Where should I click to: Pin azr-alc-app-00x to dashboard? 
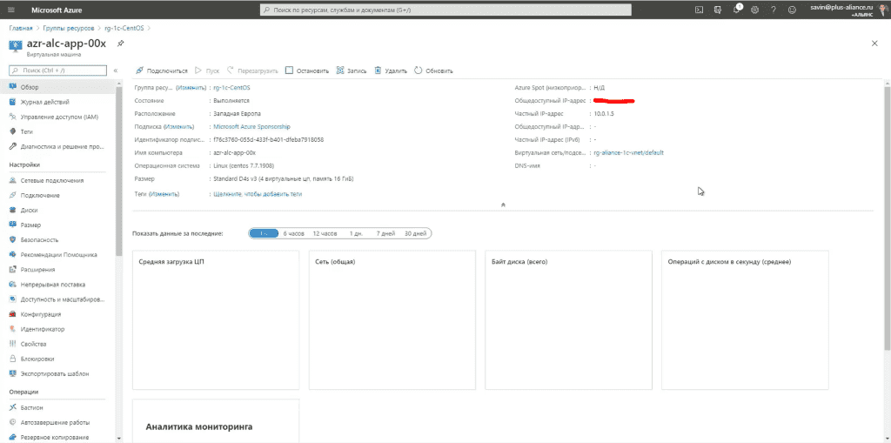click(120, 44)
